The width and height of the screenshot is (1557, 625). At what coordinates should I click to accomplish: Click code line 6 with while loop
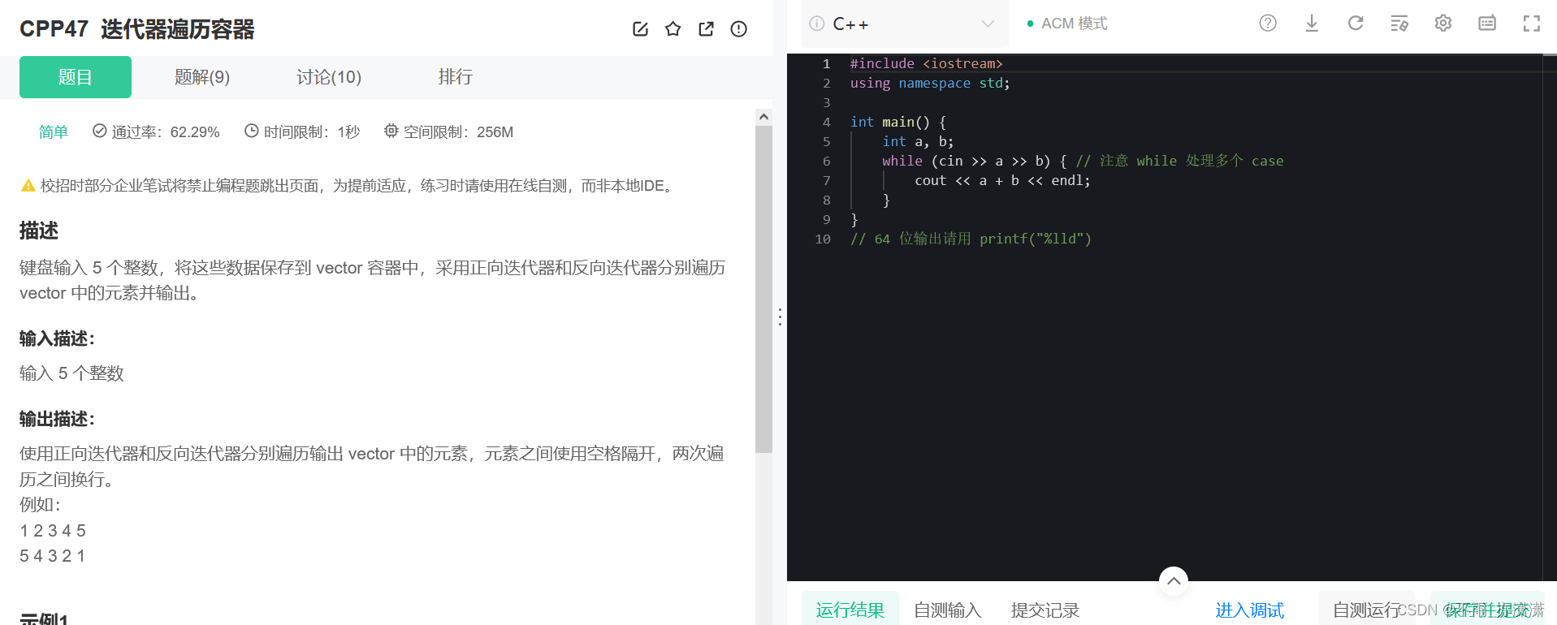(1083, 161)
